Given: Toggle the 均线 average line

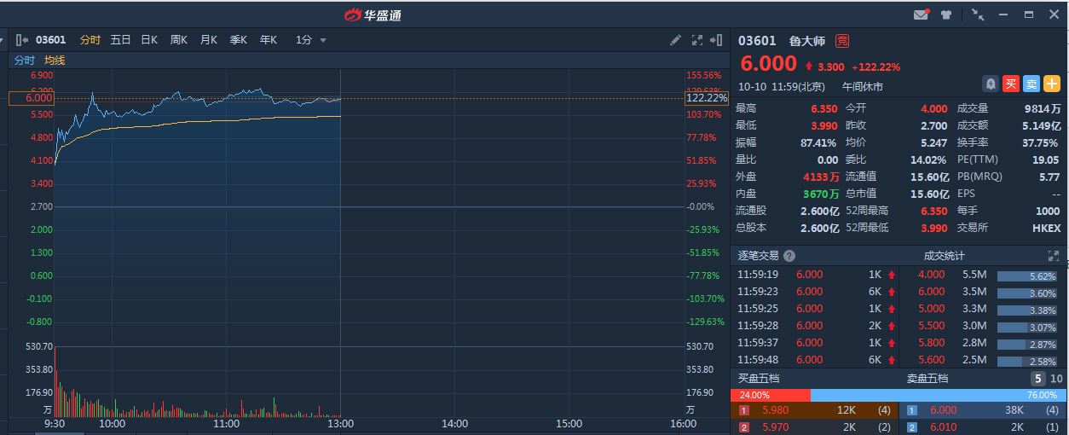Looking at the screenshot, I should click(x=55, y=61).
